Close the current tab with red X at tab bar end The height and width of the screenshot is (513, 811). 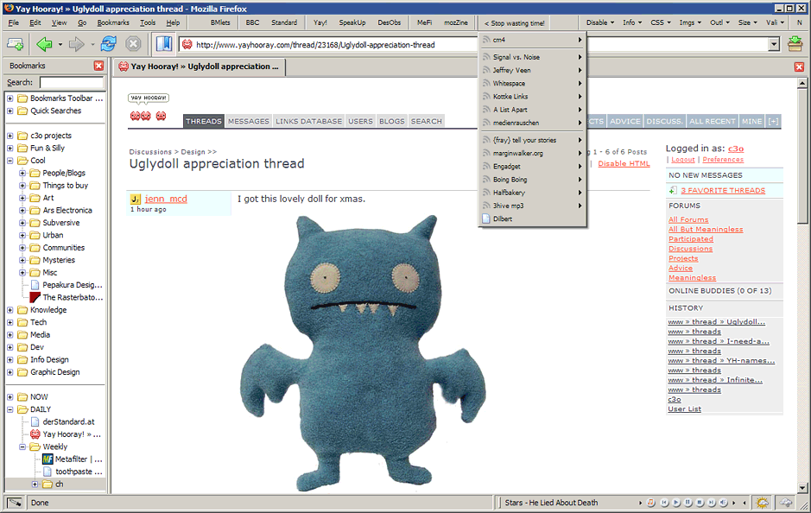coord(799,66)
